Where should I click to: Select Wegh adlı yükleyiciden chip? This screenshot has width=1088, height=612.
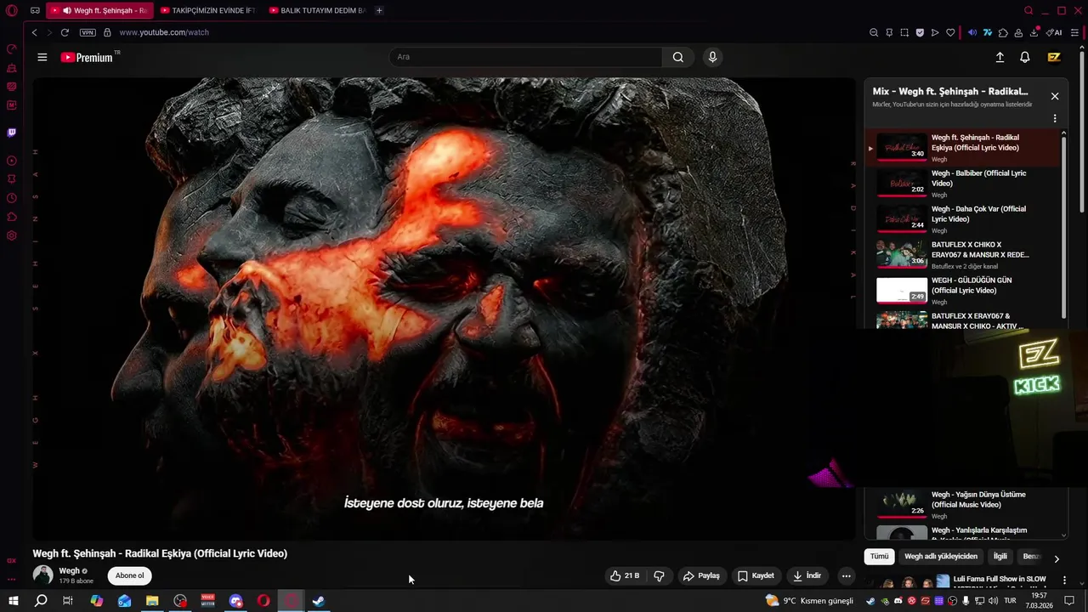941,557
